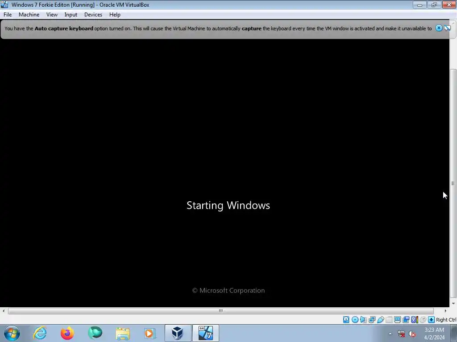Click the vertical scrollbar thumb

[453, 183]
